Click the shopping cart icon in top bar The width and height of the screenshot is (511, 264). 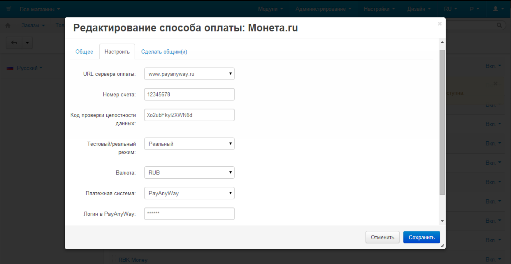pos(8,9)
